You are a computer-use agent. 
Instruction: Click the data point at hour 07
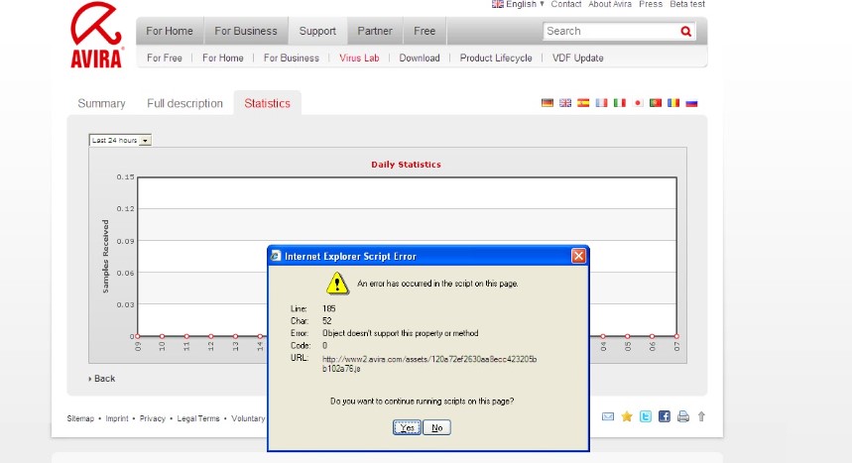coord(676,336)
